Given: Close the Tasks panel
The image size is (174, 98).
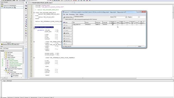Looking at the screenshot, I should tap(23, 47).
